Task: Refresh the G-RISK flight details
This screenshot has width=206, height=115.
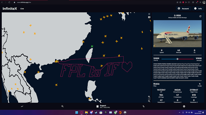Action: pos(200,16)
